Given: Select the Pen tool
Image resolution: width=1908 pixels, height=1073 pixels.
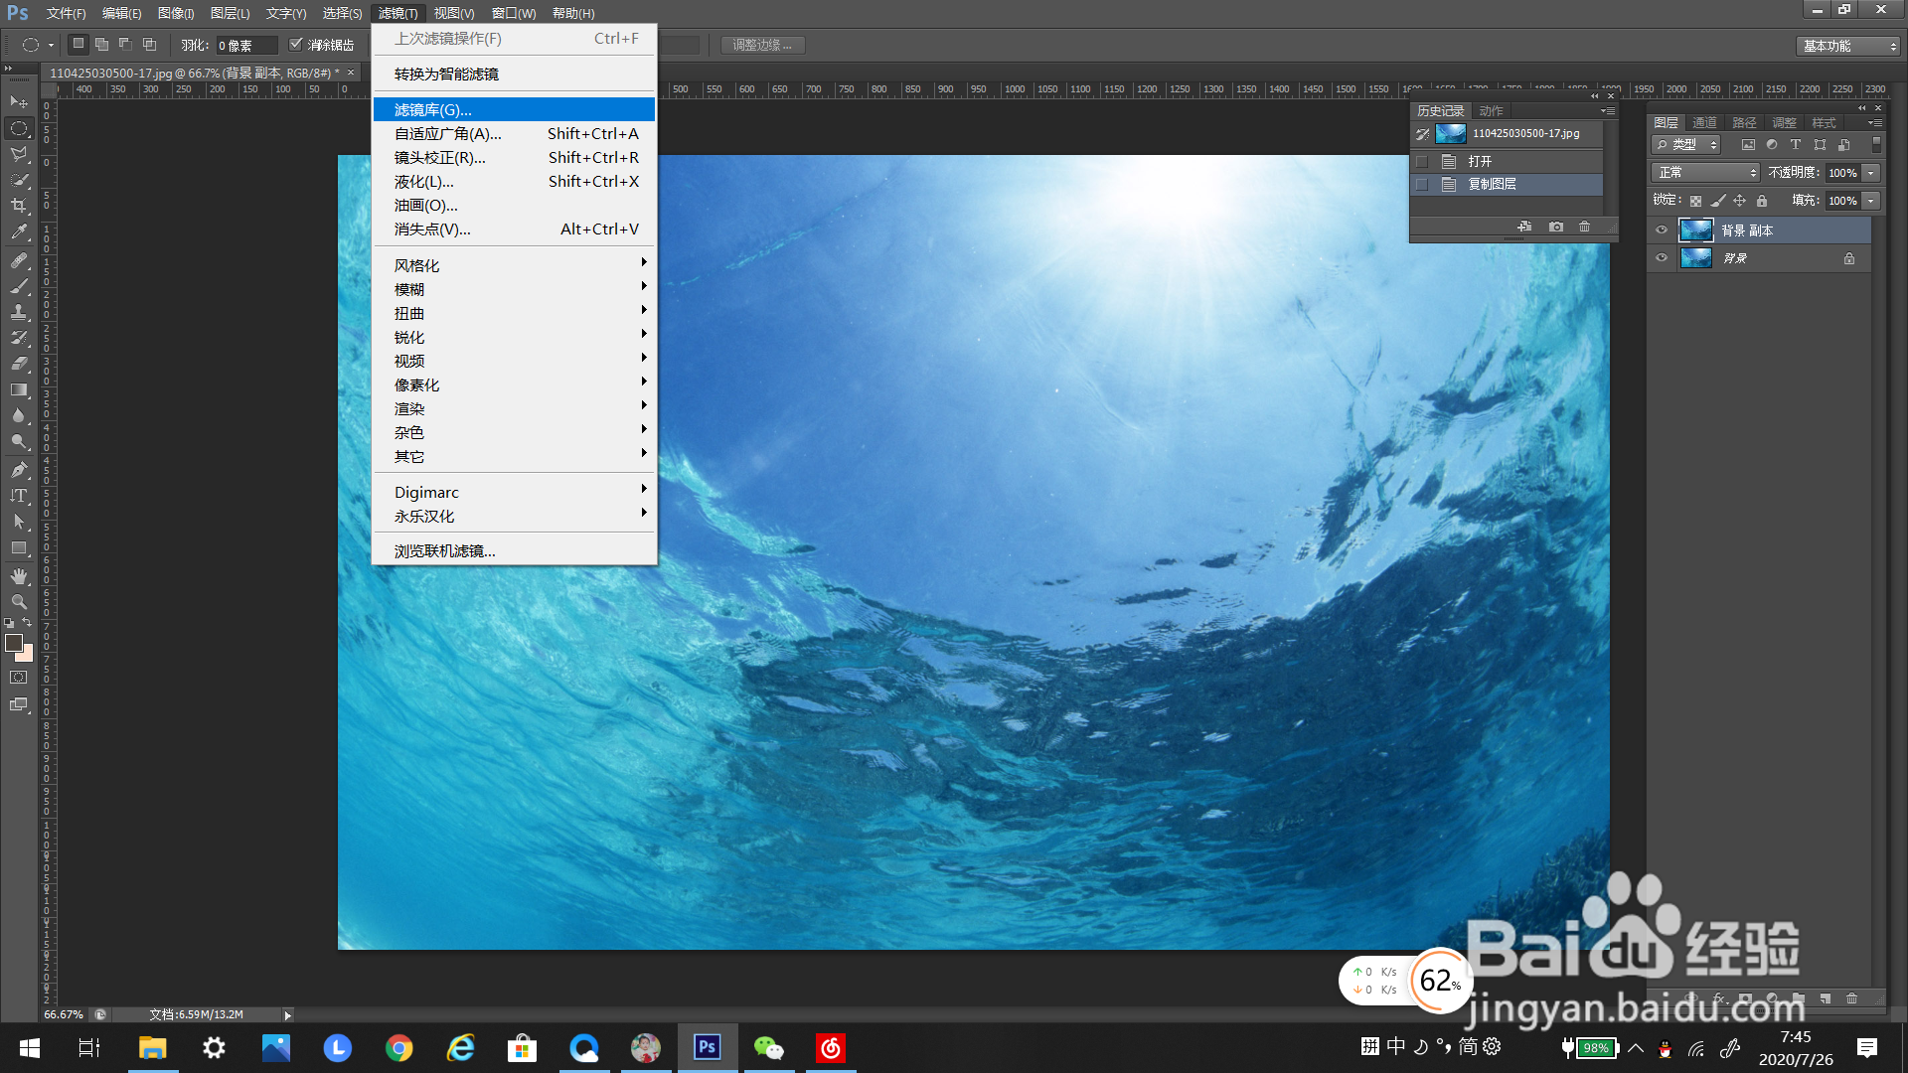Looking at the screenshot, I should click(x=19, y=470).
